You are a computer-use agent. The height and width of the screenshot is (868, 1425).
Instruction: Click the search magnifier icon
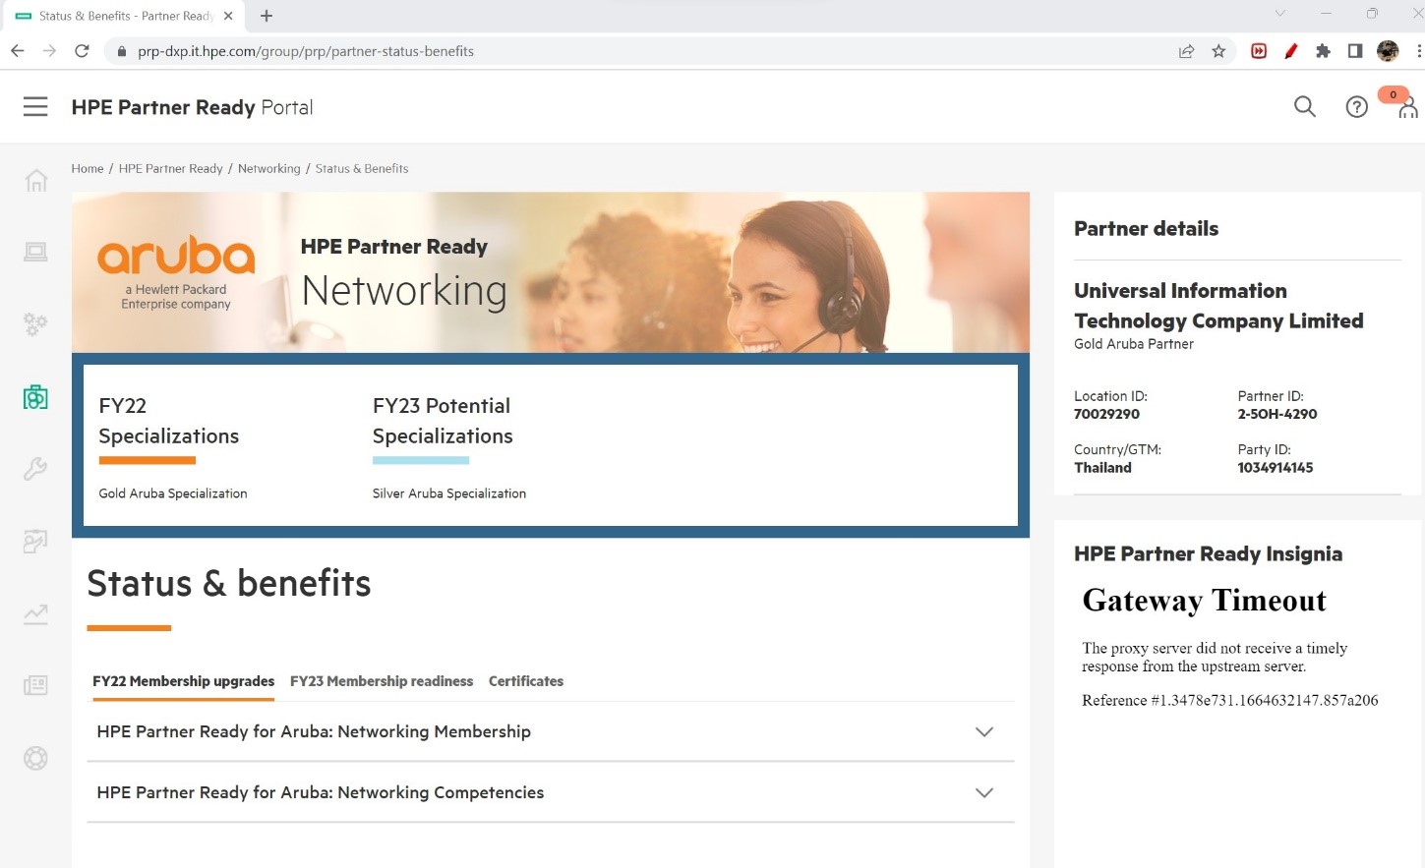pyautogui.click(x=1304, y=106)
